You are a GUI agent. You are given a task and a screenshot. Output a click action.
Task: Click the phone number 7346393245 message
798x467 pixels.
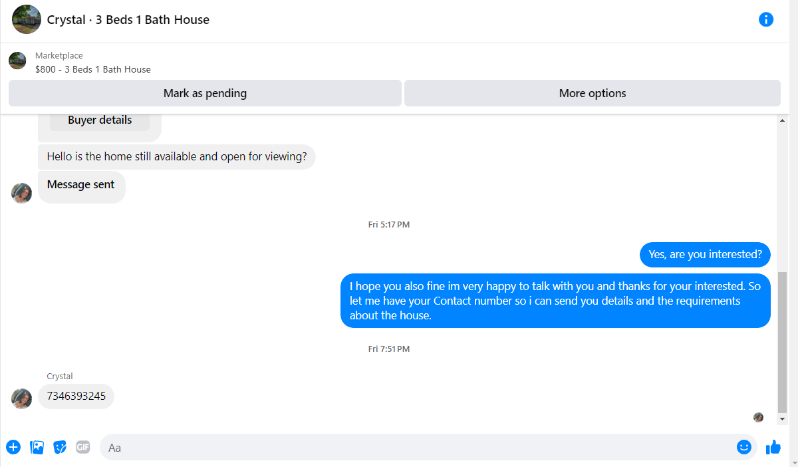[x=76, y=396]
